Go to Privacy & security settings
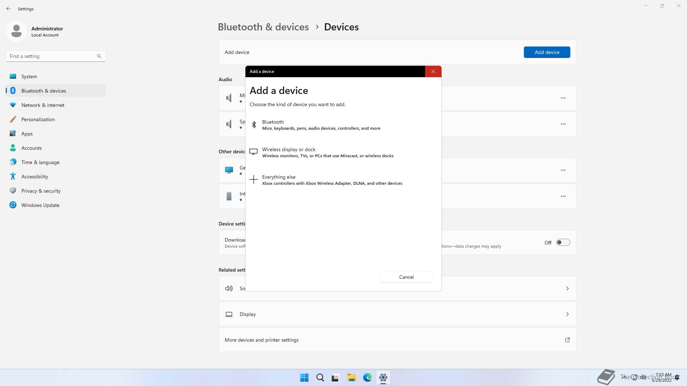 pyautogui.click(x=41, y=191)
